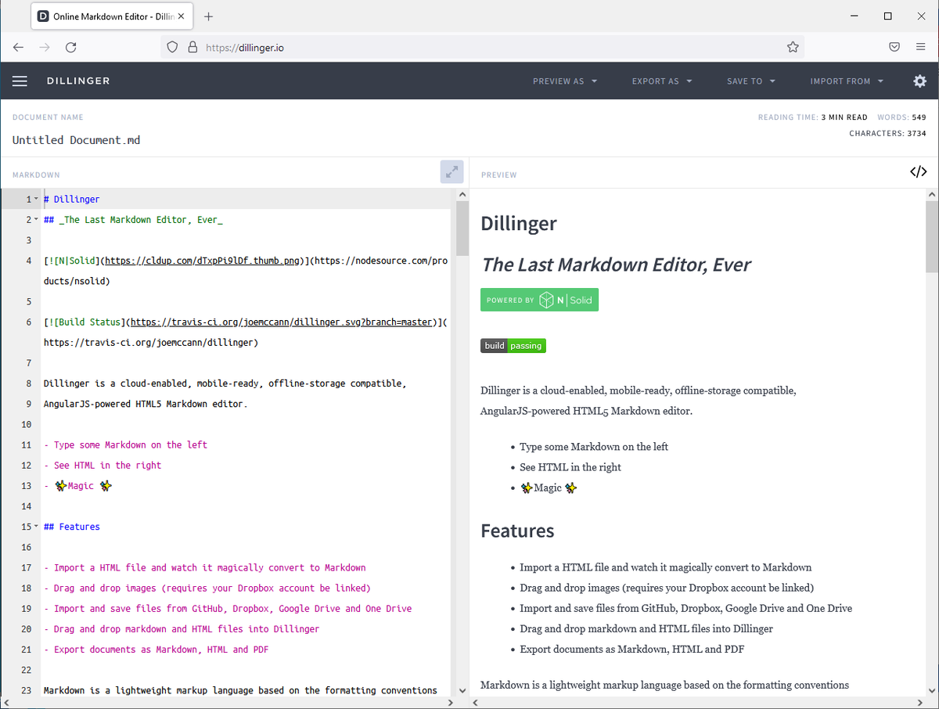Reload the page with the refresh icon

pyautogui.click(x=70, y=47)
